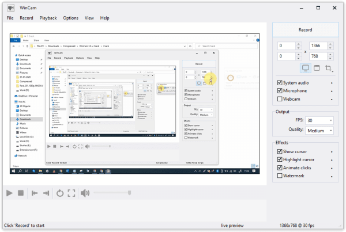Click the width field containing 1366

[x=318, y=46]
